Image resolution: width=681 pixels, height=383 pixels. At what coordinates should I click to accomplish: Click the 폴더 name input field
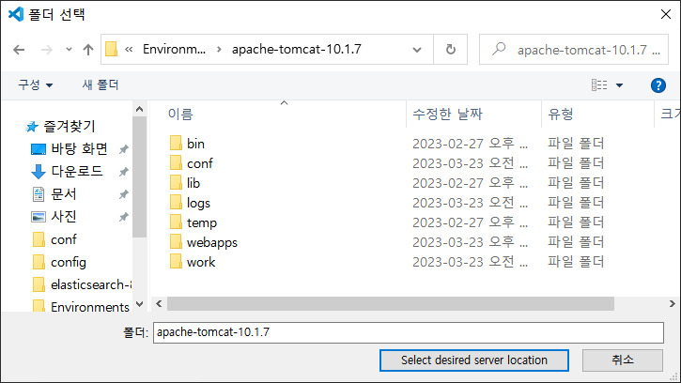[409, 332]
